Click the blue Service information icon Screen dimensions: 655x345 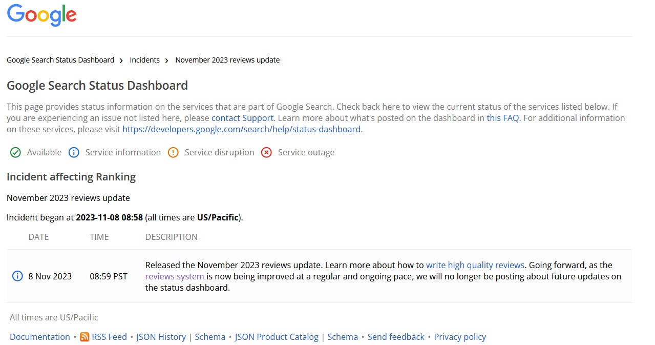pyautogui.click(x=74, y=152)
